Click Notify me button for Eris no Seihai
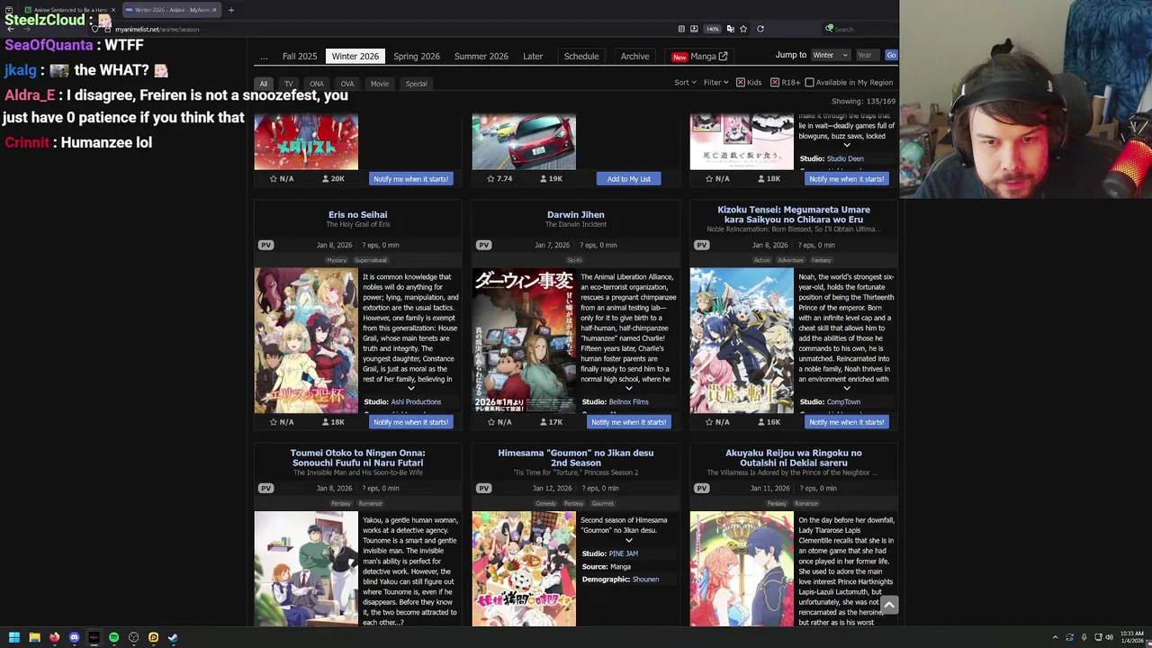 [x=410, y=421]
